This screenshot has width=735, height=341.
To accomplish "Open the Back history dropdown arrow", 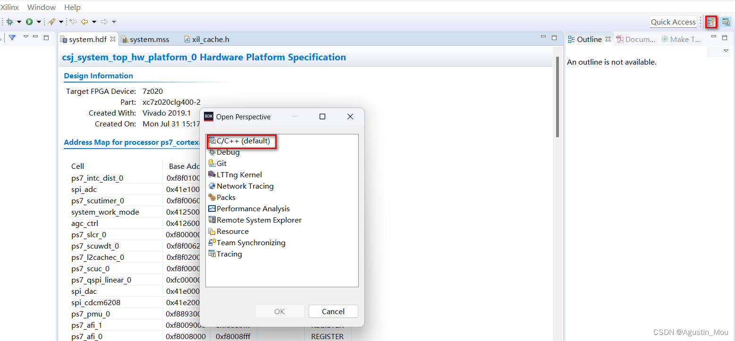I will 94,22.
